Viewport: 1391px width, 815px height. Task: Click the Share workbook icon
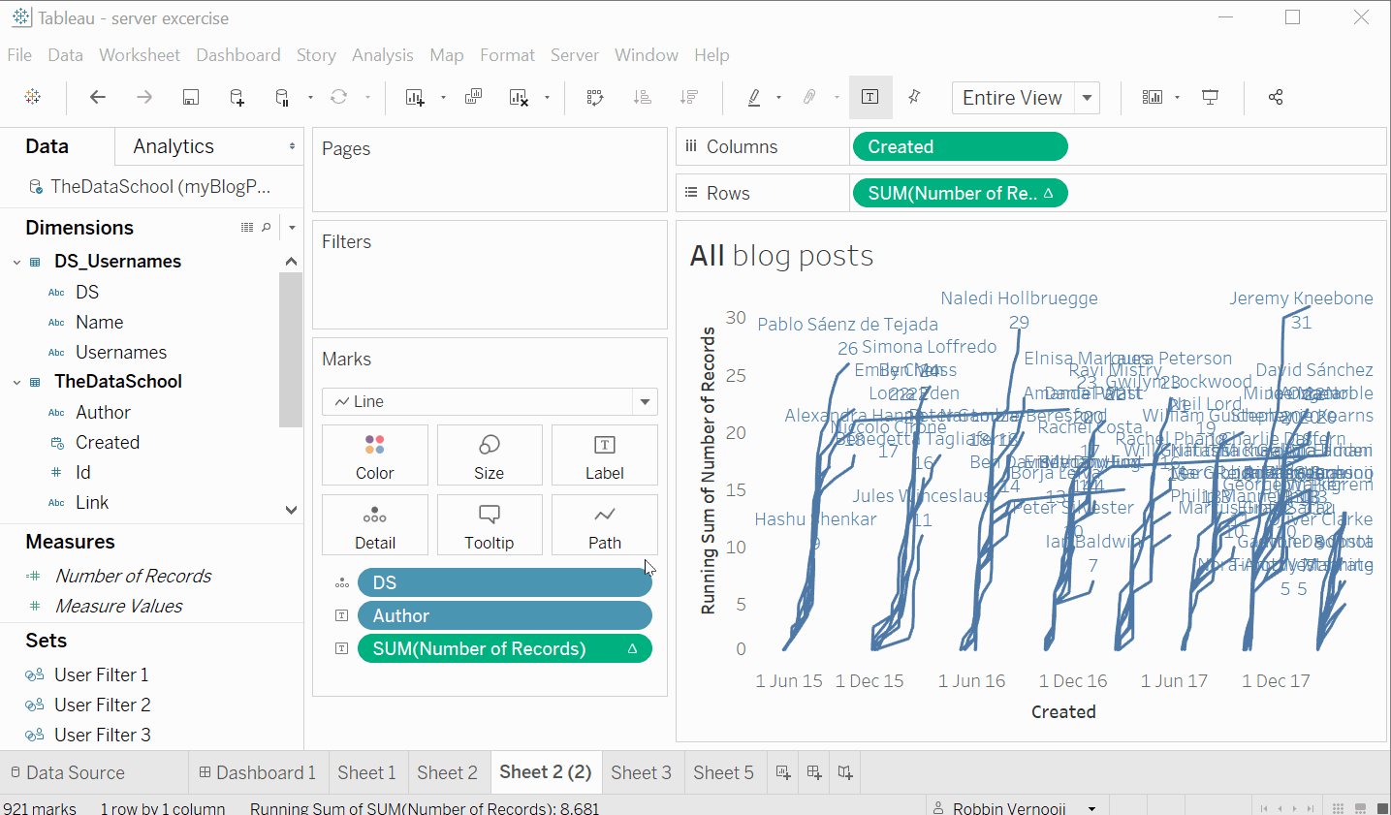(1276, 97)
